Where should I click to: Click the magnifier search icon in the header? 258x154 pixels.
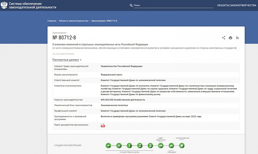pyautogui.click(x=131, y=5)
